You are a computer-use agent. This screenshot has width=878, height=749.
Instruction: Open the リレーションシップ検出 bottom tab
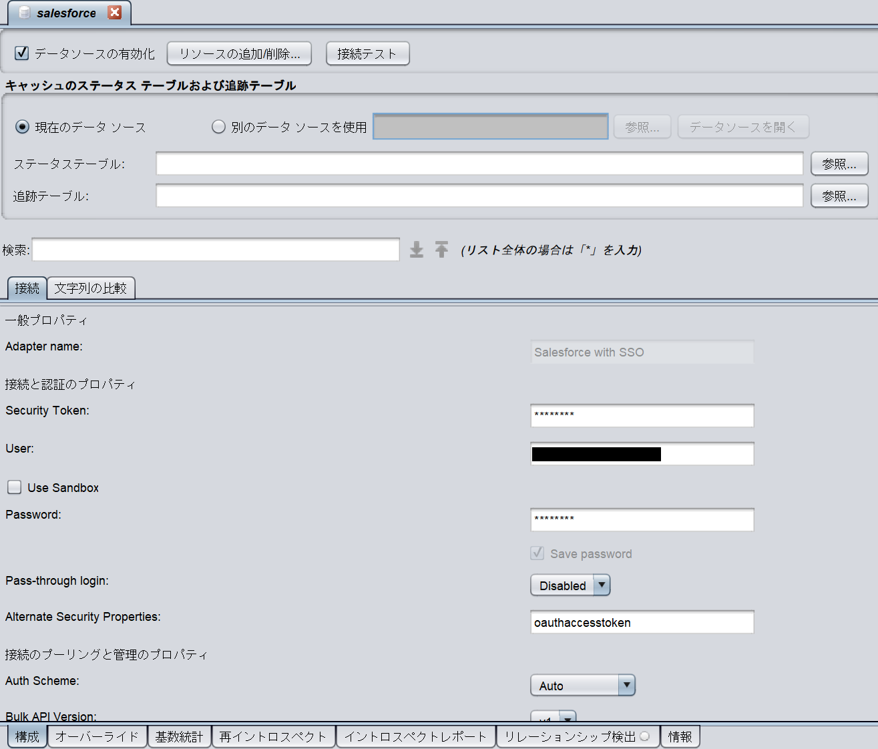577,736
